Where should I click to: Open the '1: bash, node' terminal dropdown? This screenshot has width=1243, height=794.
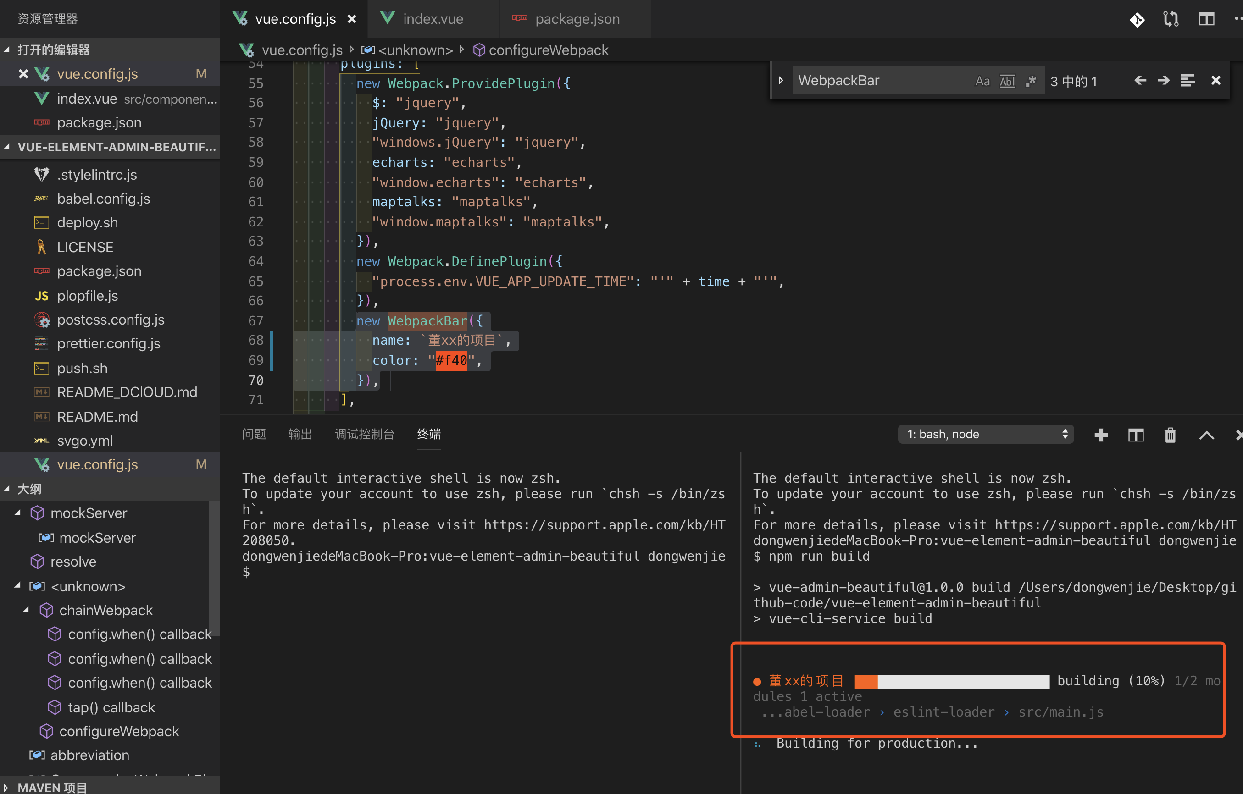click(x=985, y=435)
